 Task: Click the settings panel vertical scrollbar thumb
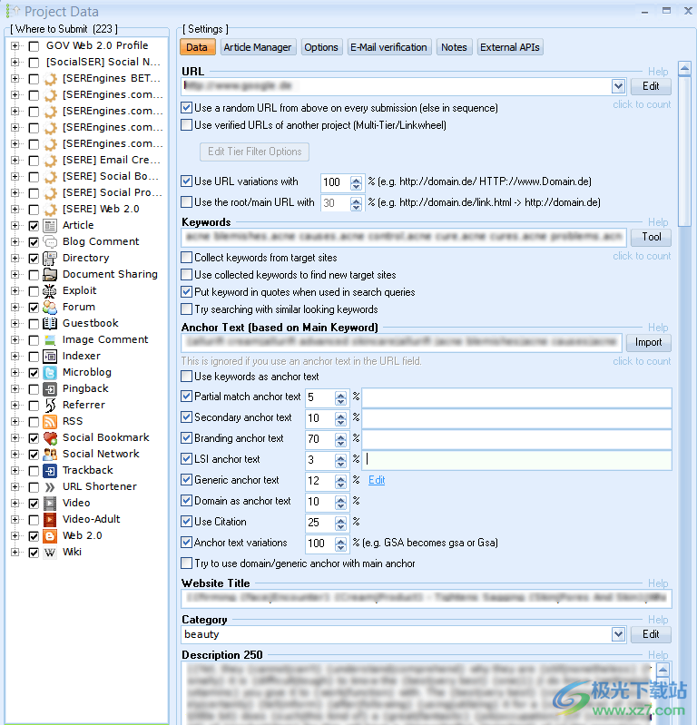pyautogui.click(x=684, y=152)
